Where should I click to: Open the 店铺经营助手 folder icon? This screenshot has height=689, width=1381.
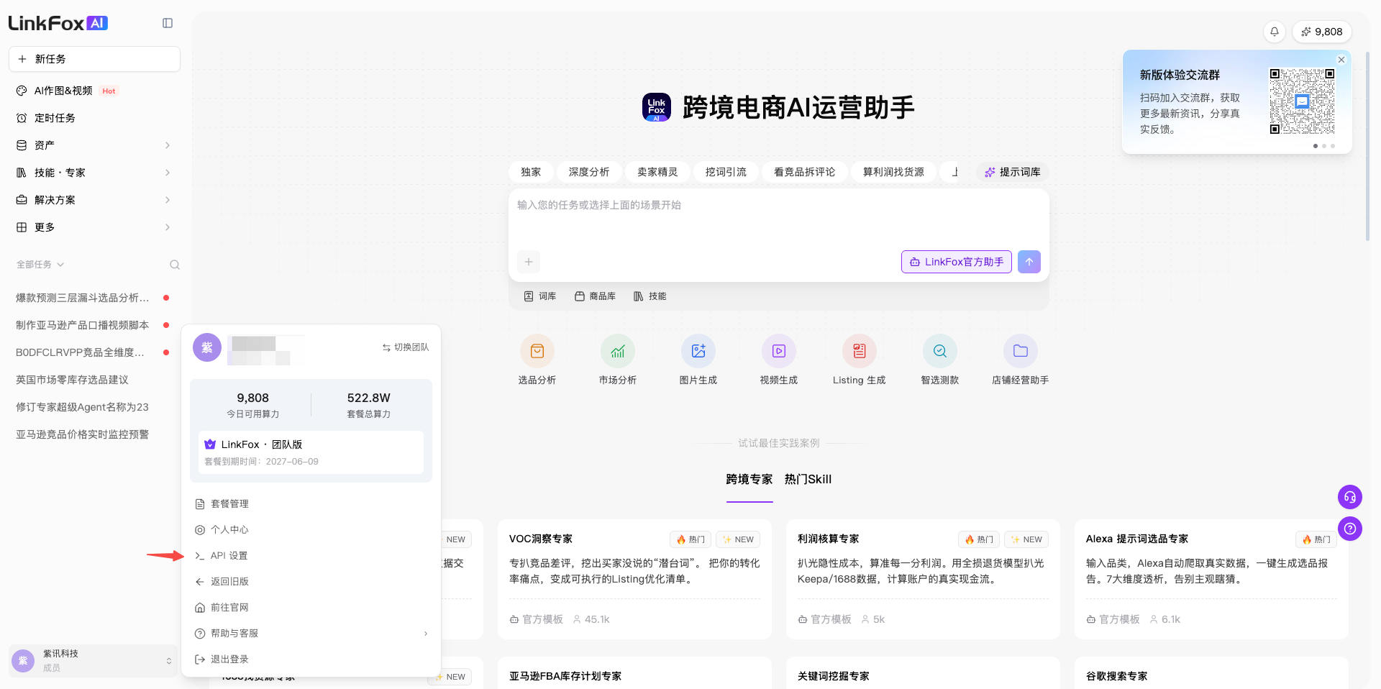pyautogui.click(x=1021, y=351)
